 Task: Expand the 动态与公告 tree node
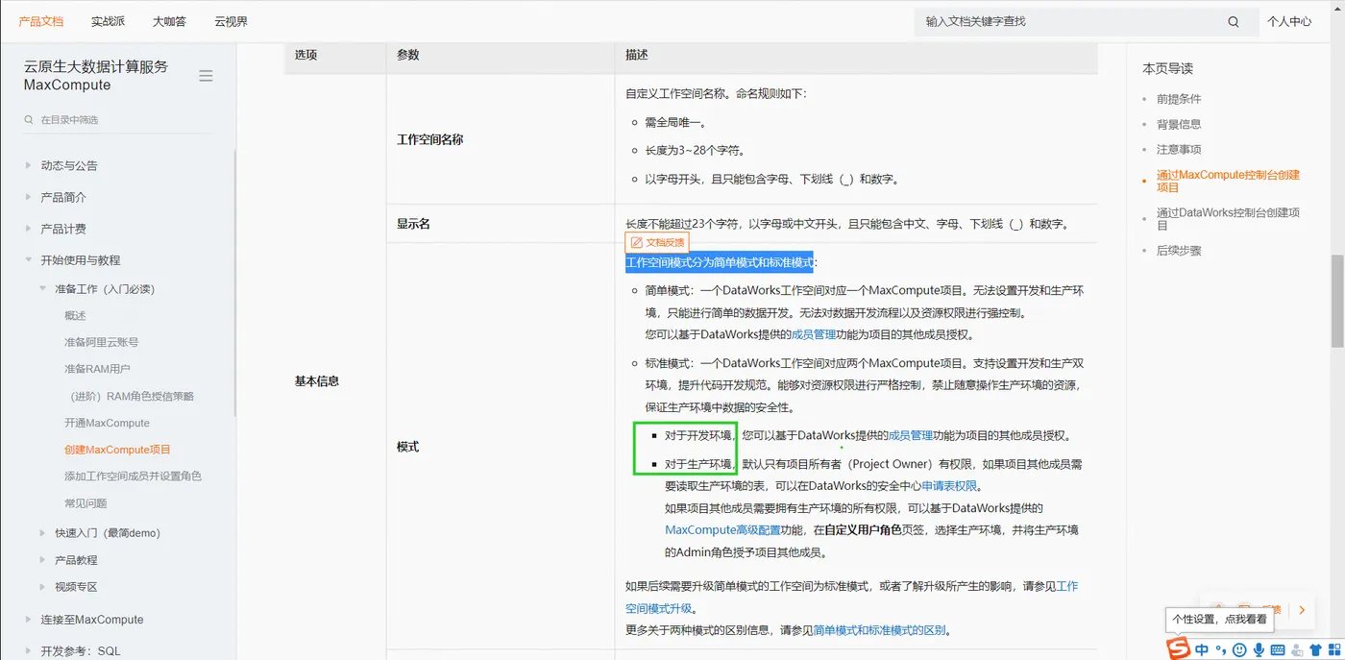click(29, 165)
